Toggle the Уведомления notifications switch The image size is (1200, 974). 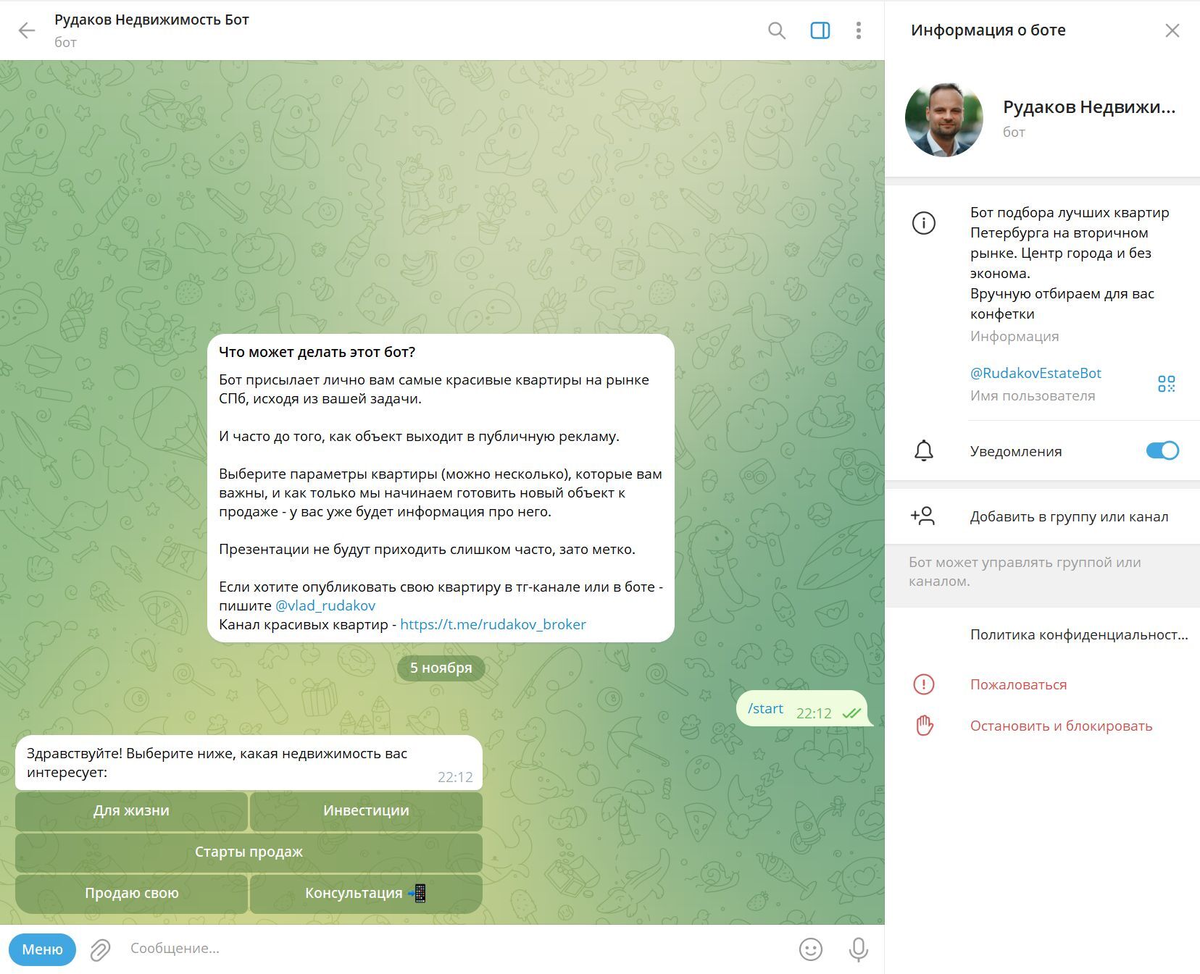pos(1162,450)
